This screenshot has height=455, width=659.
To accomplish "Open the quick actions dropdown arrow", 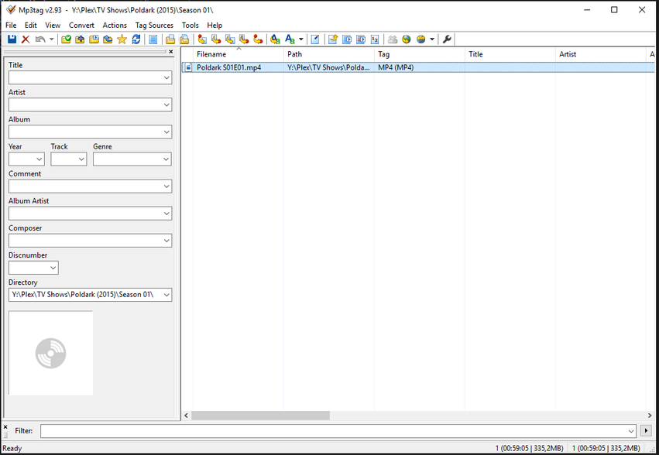I will (x=301, y=39).
